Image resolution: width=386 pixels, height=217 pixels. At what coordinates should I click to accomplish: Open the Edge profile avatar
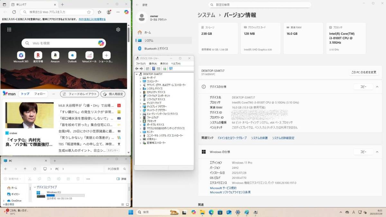[x=109, y=12]
